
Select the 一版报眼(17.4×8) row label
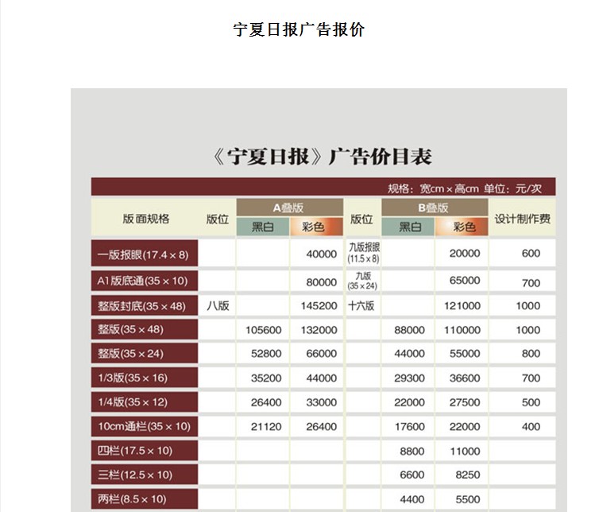(x=144, y=254)
